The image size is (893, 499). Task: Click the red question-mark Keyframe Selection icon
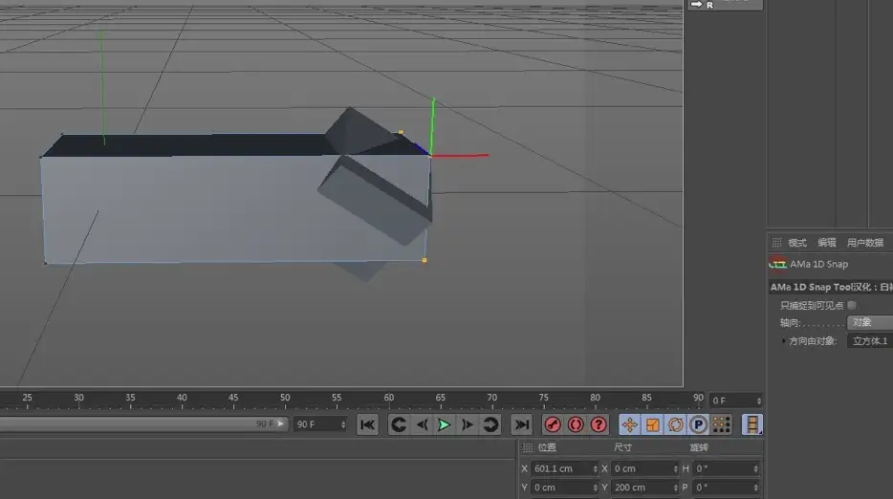coord(599,424)
